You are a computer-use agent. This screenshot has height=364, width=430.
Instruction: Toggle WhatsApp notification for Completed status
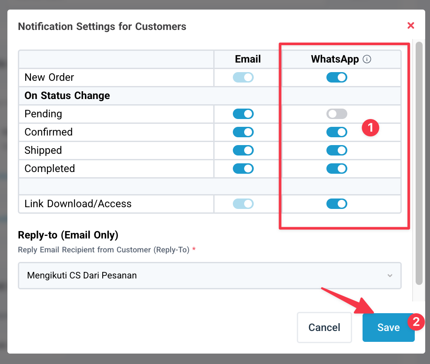(337, 169)
